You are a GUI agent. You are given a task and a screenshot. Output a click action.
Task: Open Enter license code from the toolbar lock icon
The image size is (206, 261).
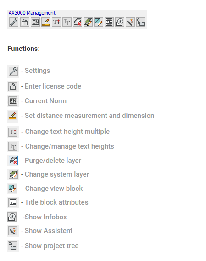tap(25, 22)
